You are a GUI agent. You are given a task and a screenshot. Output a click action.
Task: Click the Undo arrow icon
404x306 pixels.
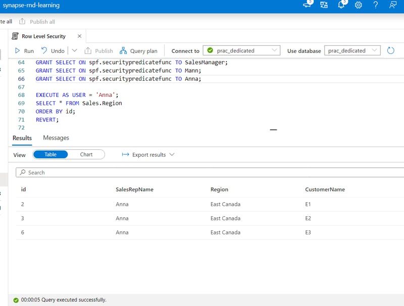(x=44, y=51)
